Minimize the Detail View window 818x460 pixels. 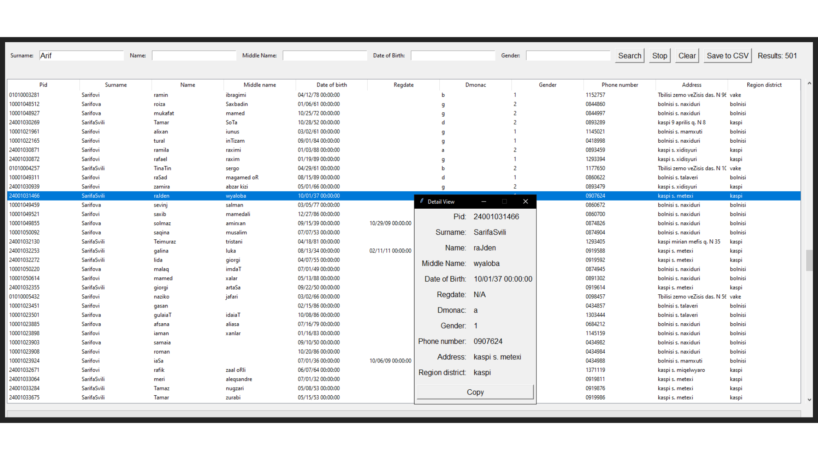[x=484, y=201]
